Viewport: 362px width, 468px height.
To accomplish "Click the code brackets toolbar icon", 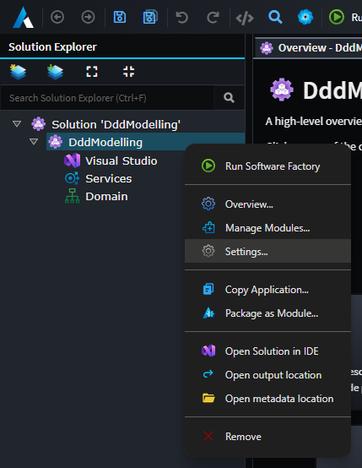I will 245,19.
